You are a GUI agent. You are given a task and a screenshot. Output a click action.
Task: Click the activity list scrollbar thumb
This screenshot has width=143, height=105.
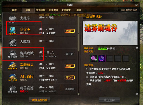pos(79,34)
